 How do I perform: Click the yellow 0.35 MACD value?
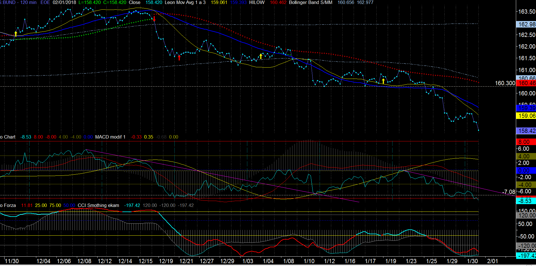click(149, 137)
